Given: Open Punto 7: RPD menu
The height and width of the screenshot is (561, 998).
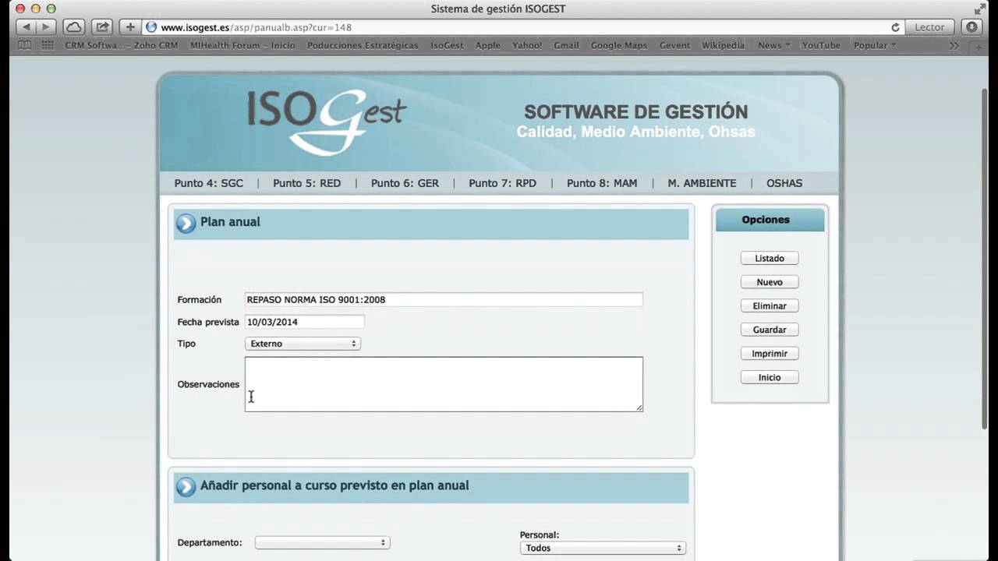Looking at the screenshot, I should click(503, 183).
